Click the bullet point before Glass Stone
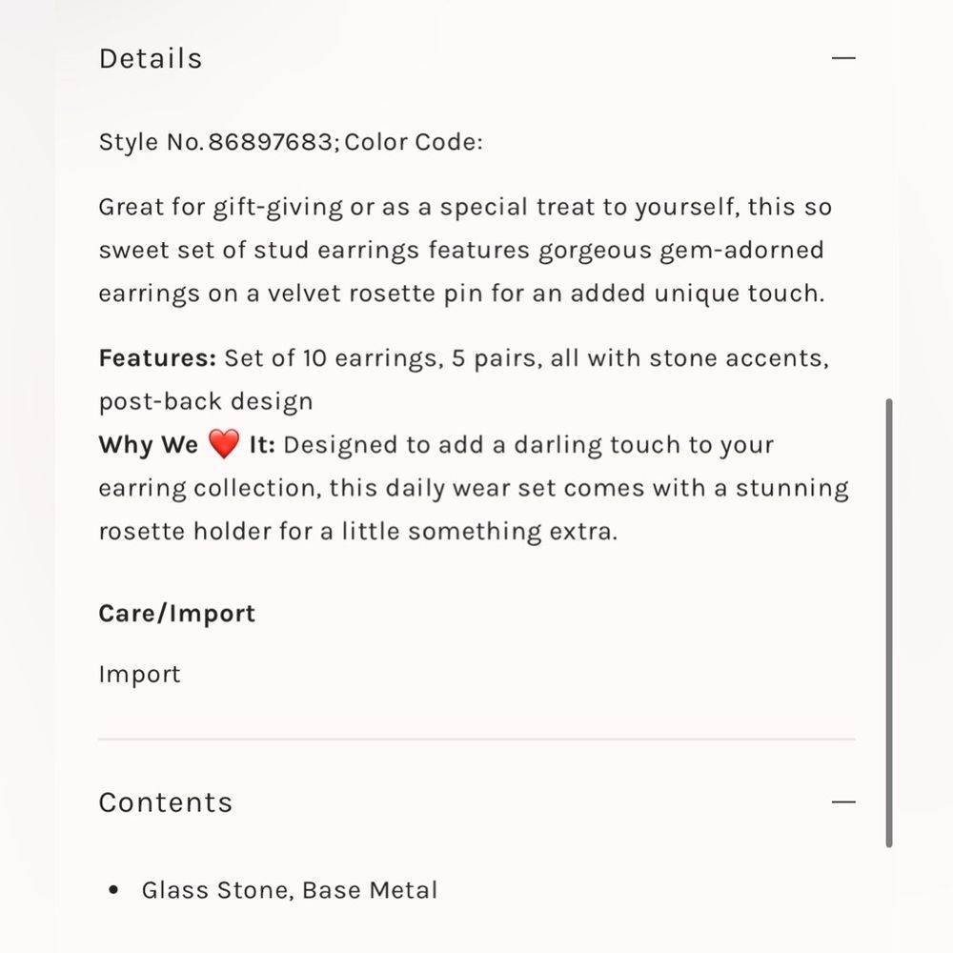953x953 pixels. 113,890
